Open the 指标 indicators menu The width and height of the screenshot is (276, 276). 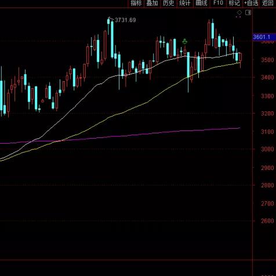(136, 3)
